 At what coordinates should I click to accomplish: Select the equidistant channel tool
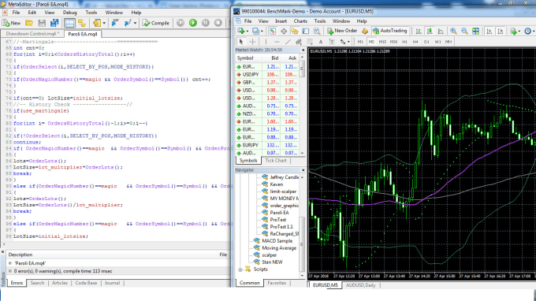299,42
